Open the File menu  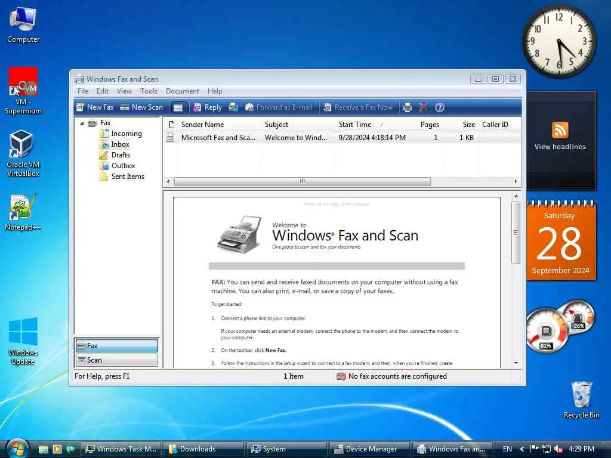82,91
